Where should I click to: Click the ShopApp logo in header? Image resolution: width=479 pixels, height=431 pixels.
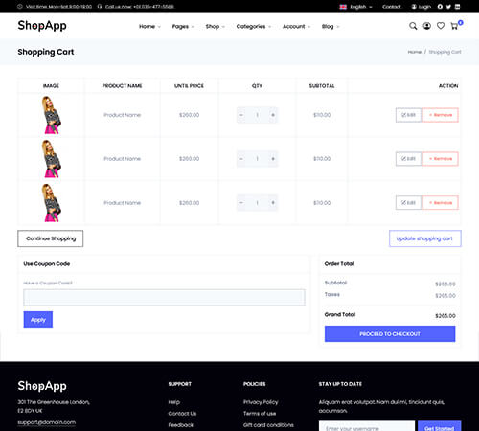pyautogui.click(x=42, y=26)
